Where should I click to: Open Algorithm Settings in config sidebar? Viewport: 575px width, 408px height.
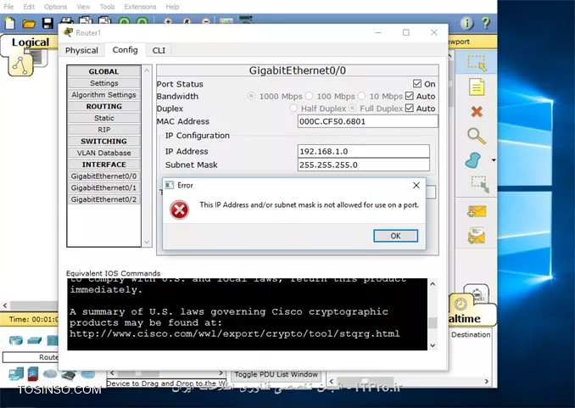pos(103,95)
